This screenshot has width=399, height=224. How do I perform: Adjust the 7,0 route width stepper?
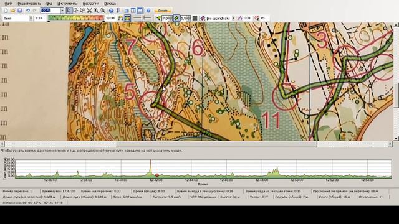coord(167,18)
